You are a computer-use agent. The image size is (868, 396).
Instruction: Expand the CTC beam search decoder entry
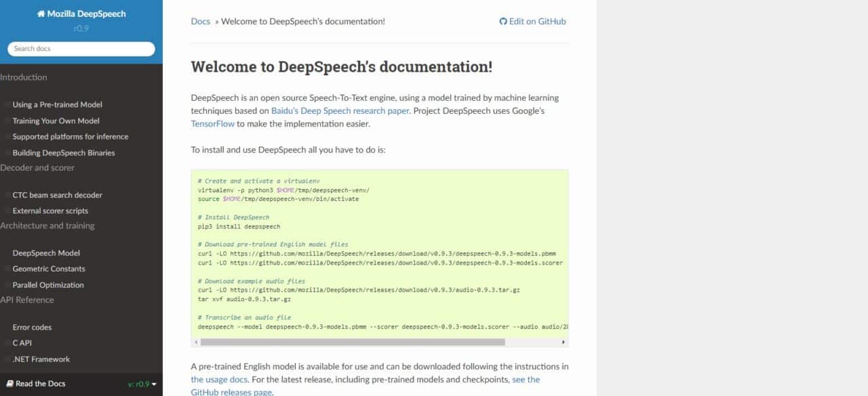tap(7, 195)
